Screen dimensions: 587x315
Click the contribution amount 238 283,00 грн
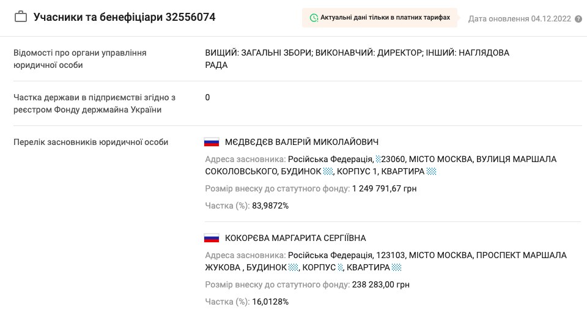coord(380,284)
